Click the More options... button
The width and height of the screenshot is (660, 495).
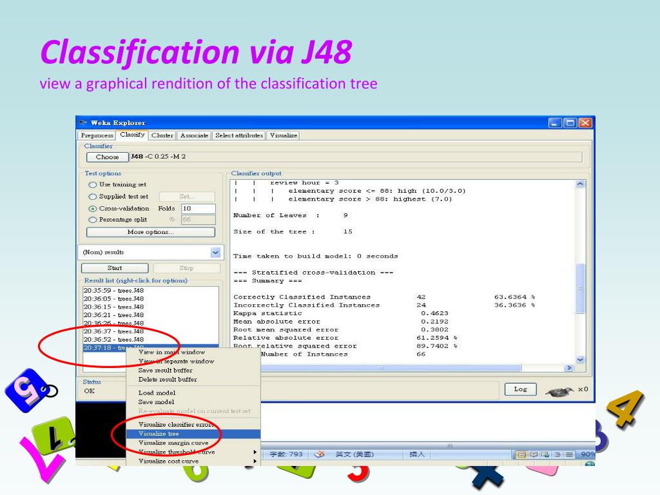(151, 232)
